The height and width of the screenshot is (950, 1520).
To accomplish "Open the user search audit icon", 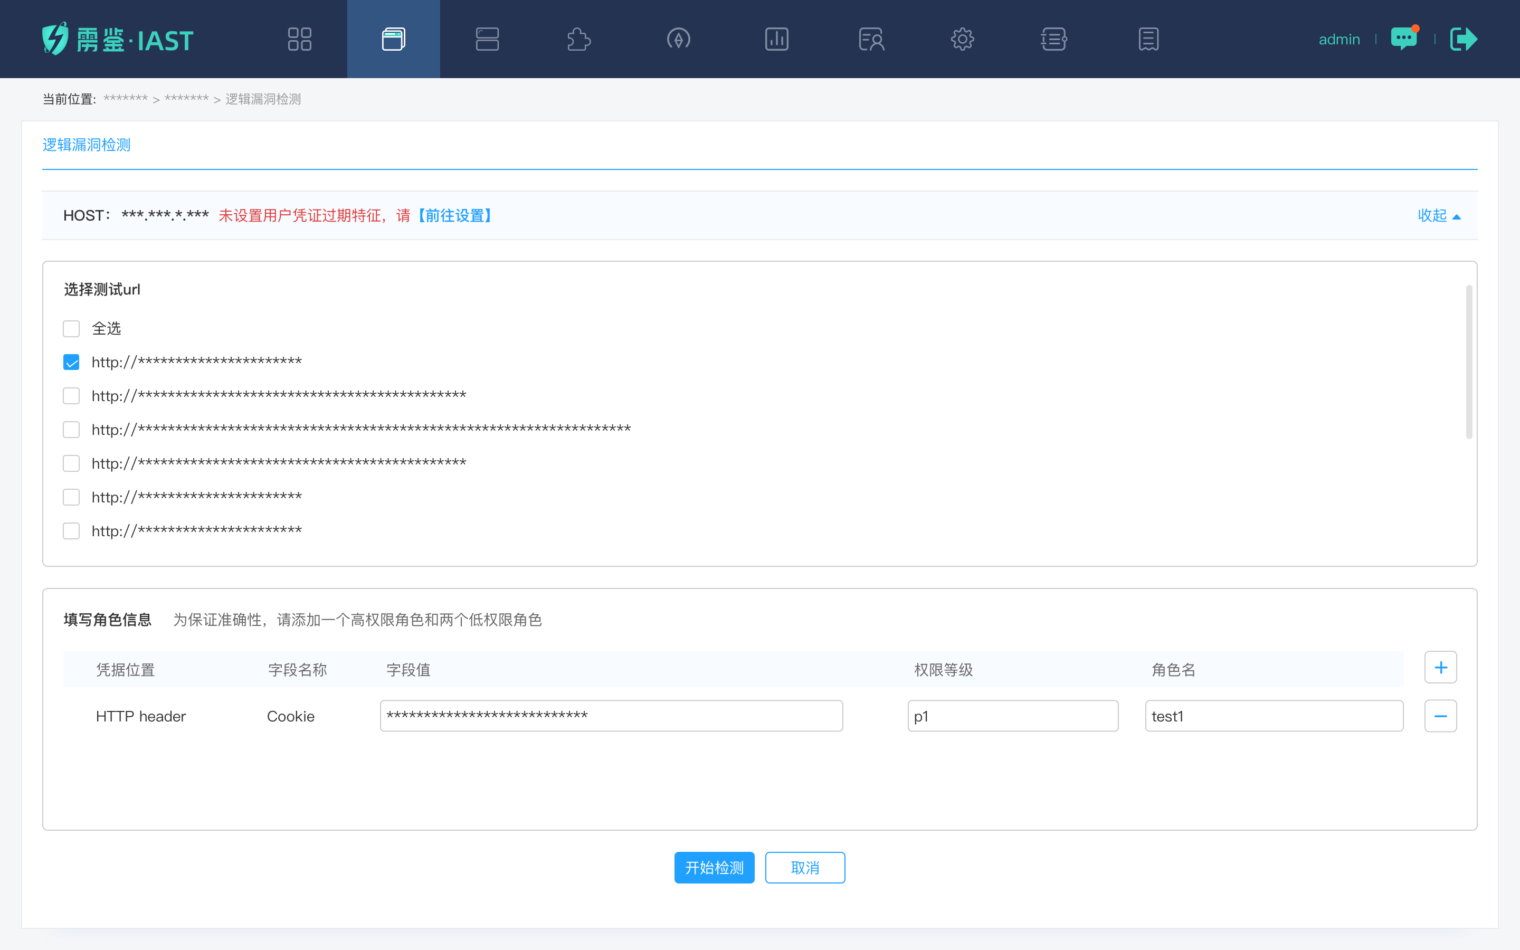I will 871,39.
